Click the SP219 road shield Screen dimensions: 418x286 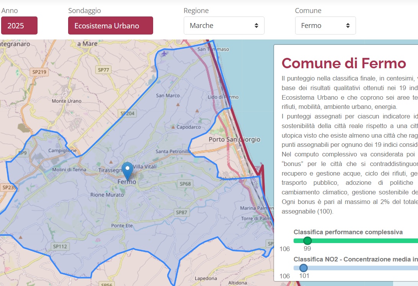click(x=39, y=72)
